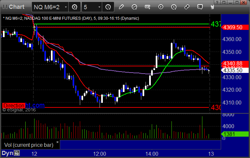
Task: Maximize the chart window
Action: point(237,2)
